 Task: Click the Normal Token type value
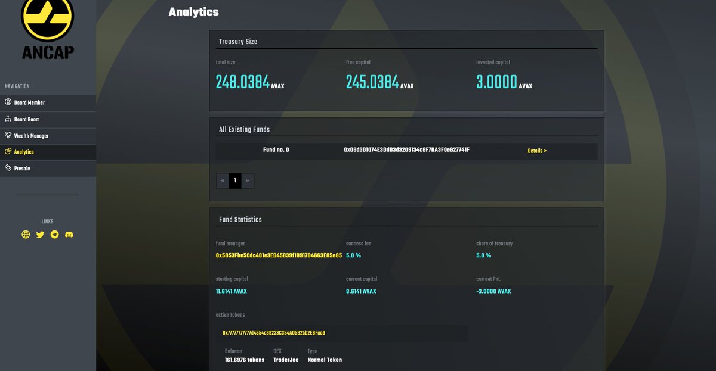[325, 360]
